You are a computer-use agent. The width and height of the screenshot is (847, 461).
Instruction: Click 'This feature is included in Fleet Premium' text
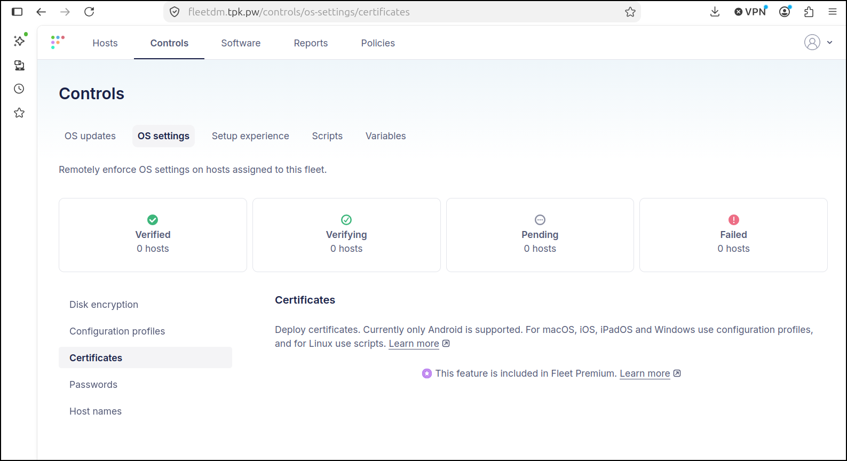526,374
